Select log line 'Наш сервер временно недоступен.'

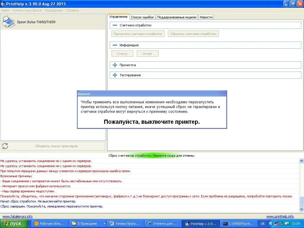pyautogui.click(x=28, y=191)
